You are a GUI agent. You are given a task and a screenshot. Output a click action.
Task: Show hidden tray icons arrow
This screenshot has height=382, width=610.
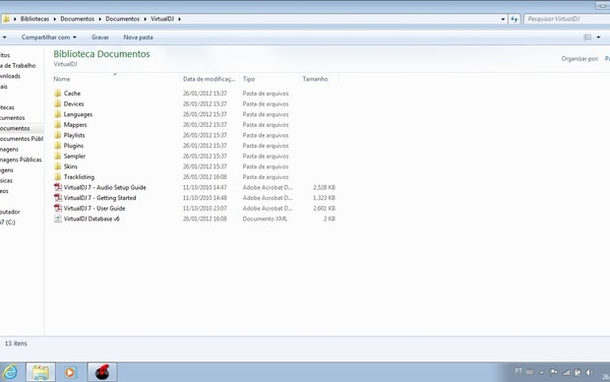click(541, 373)
